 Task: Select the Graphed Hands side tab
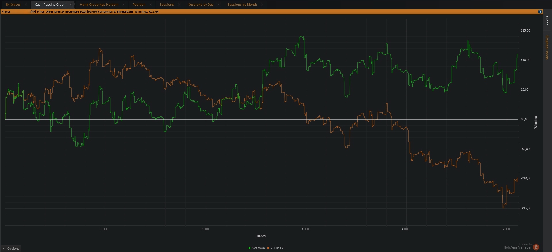click(x=547, y=47)
